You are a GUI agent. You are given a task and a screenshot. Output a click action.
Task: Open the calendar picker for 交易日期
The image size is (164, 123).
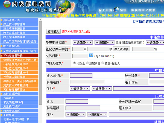91,55
